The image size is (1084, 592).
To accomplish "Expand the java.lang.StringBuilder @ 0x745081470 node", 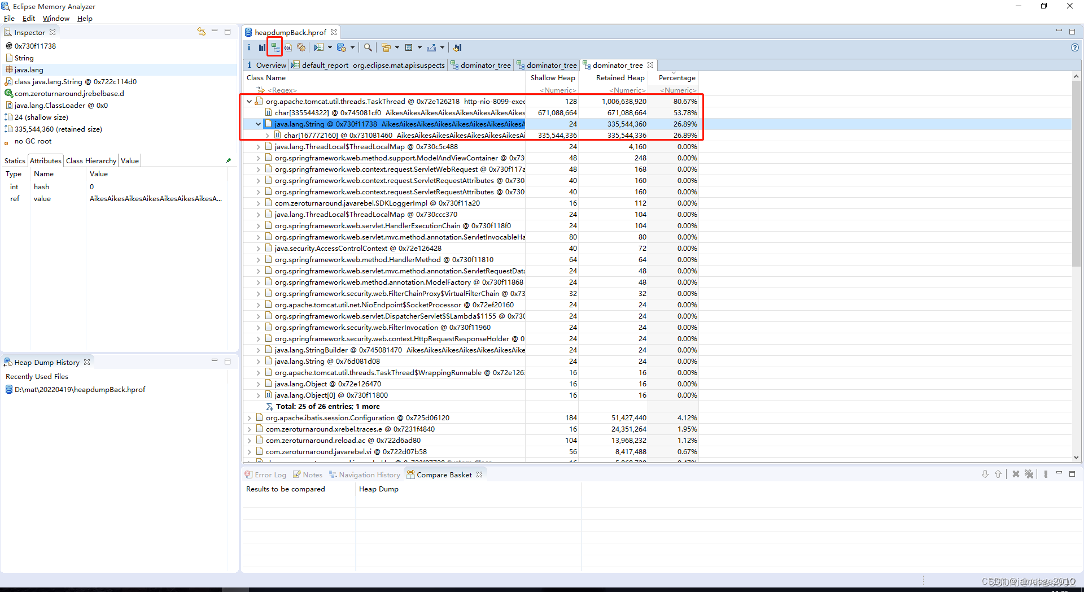I will pyautogui.click(x=259, y=350).
